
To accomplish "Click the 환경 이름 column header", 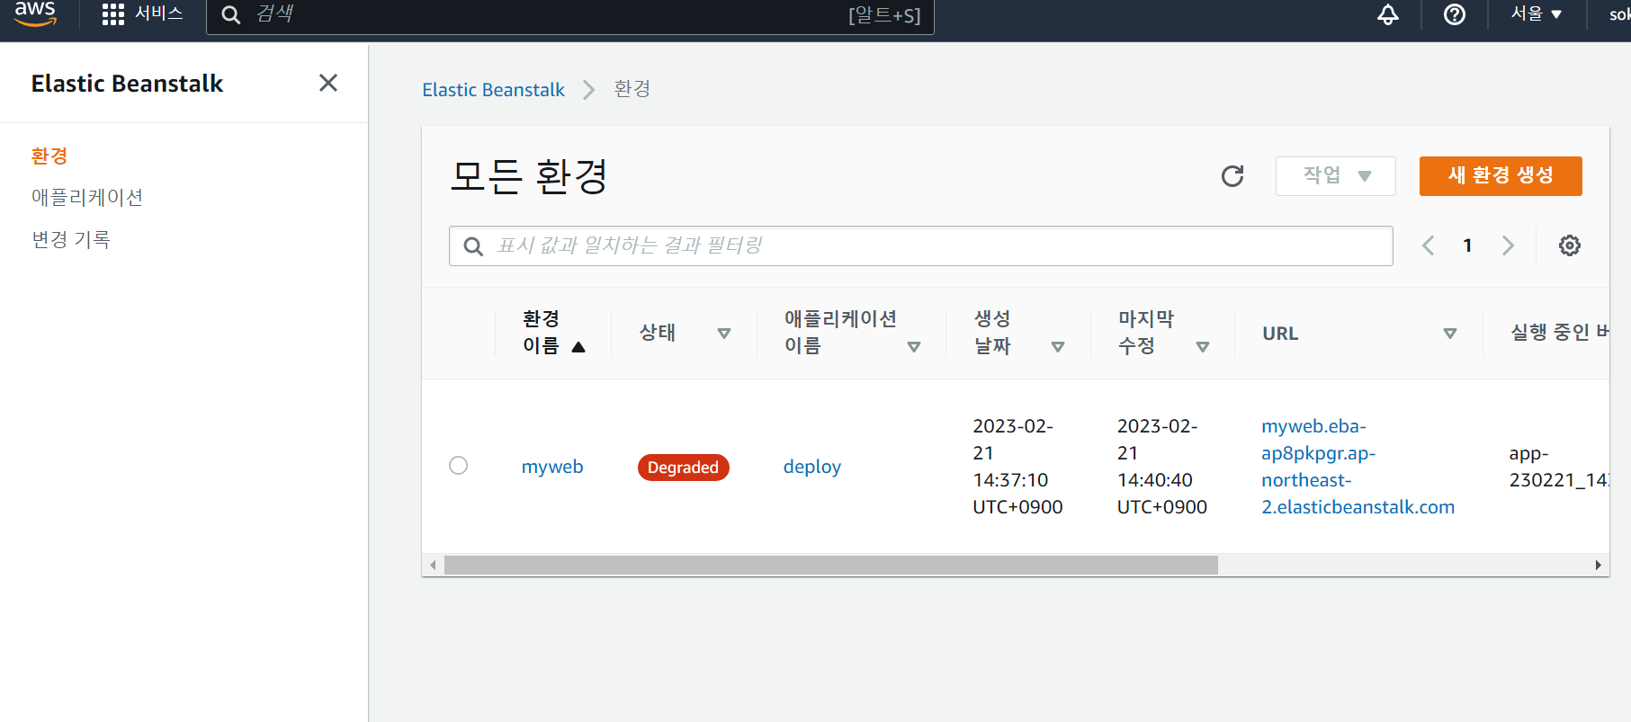I will click(x=542, y=333).
